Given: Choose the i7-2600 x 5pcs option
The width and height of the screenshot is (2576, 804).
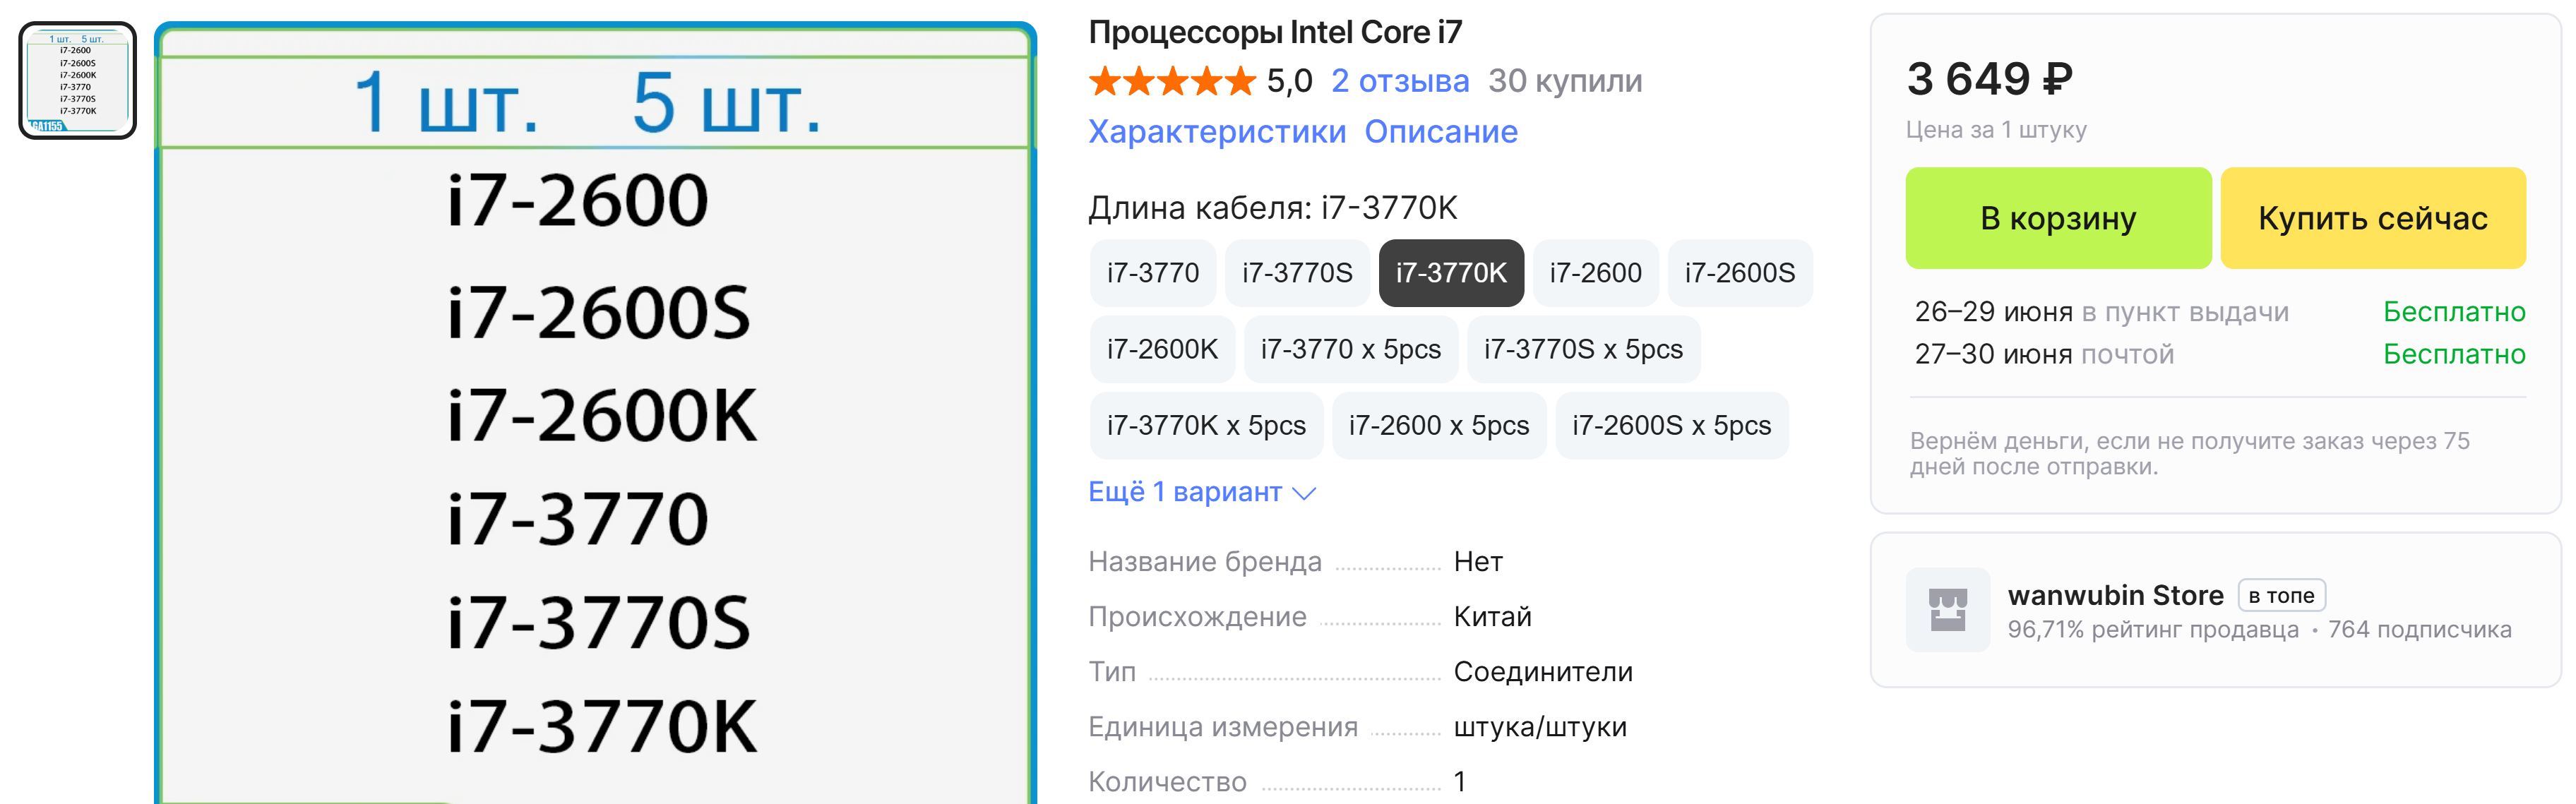Looking at the screenshot, I should (1439, 425).
